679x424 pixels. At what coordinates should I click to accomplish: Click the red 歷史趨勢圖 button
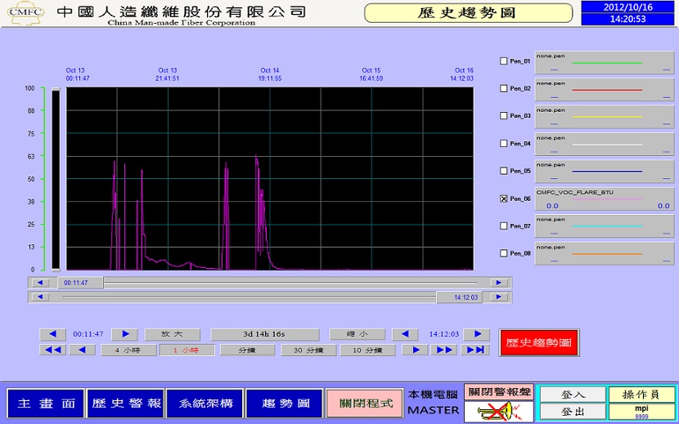click(x=538, y=342)
